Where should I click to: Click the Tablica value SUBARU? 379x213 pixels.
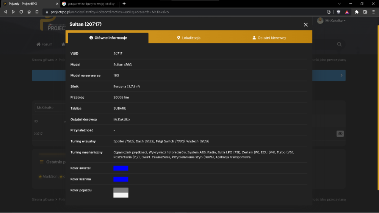[120, 108]
